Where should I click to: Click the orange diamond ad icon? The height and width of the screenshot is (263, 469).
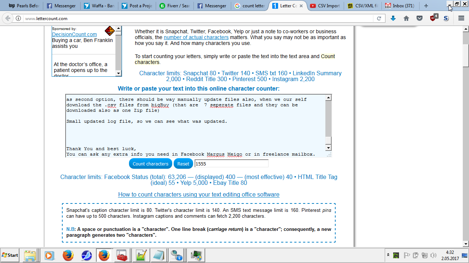pyautogui.click(x=110, y=31)
